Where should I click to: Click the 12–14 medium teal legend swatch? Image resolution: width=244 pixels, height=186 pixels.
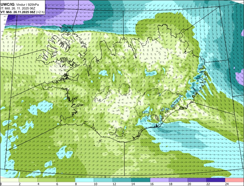[122, 180]
